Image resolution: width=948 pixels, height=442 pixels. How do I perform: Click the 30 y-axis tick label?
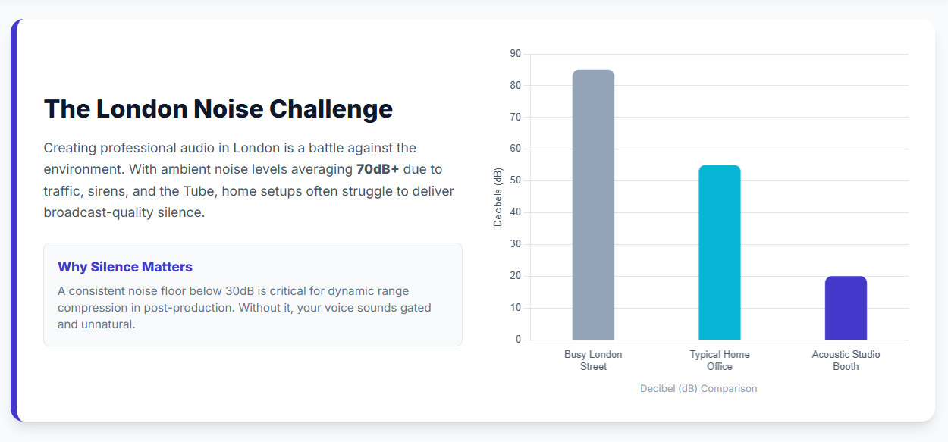pos(516,244)
